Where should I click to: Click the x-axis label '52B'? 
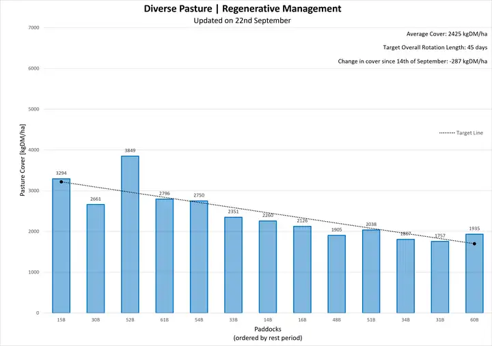point(131,320)
